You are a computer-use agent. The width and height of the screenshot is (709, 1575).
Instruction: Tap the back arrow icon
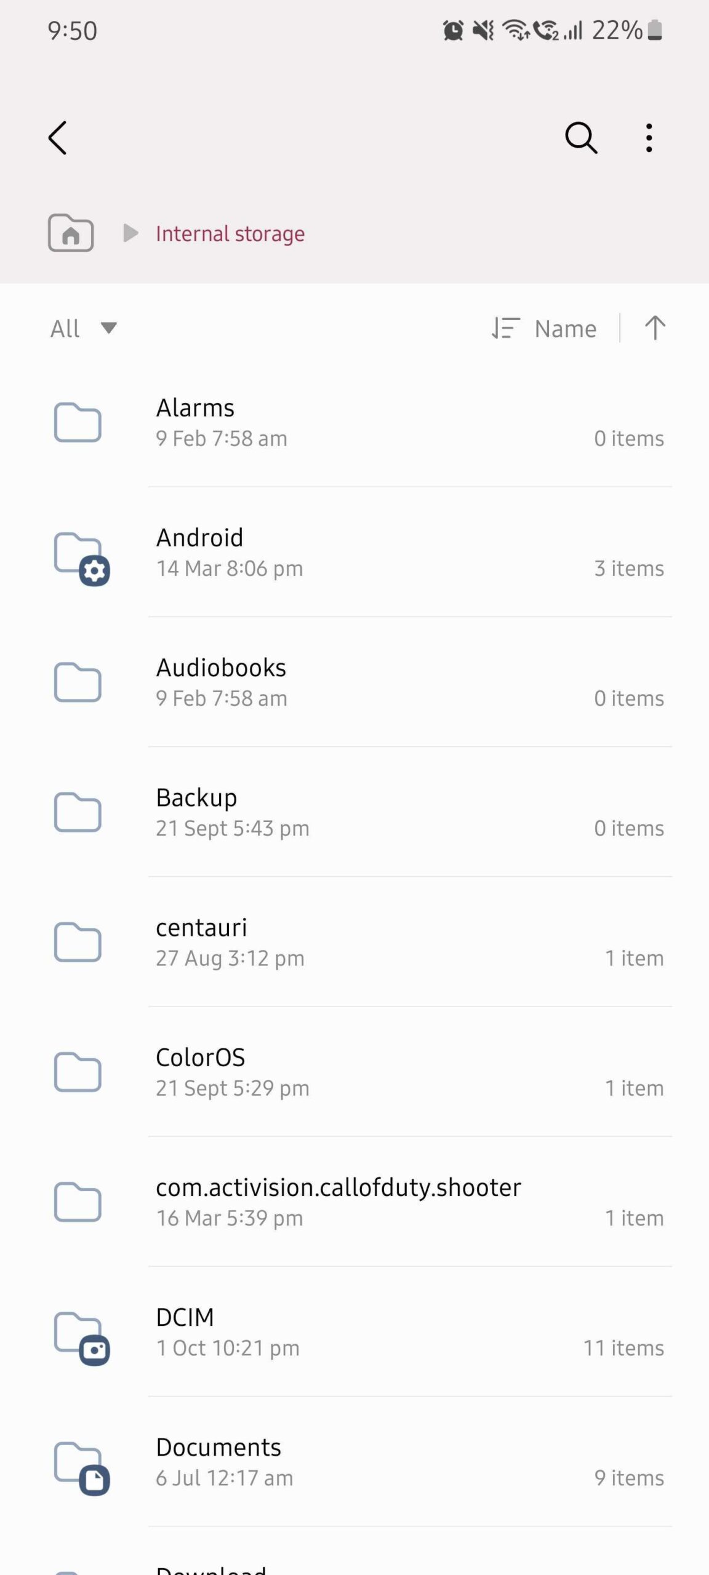coord(58,137)
